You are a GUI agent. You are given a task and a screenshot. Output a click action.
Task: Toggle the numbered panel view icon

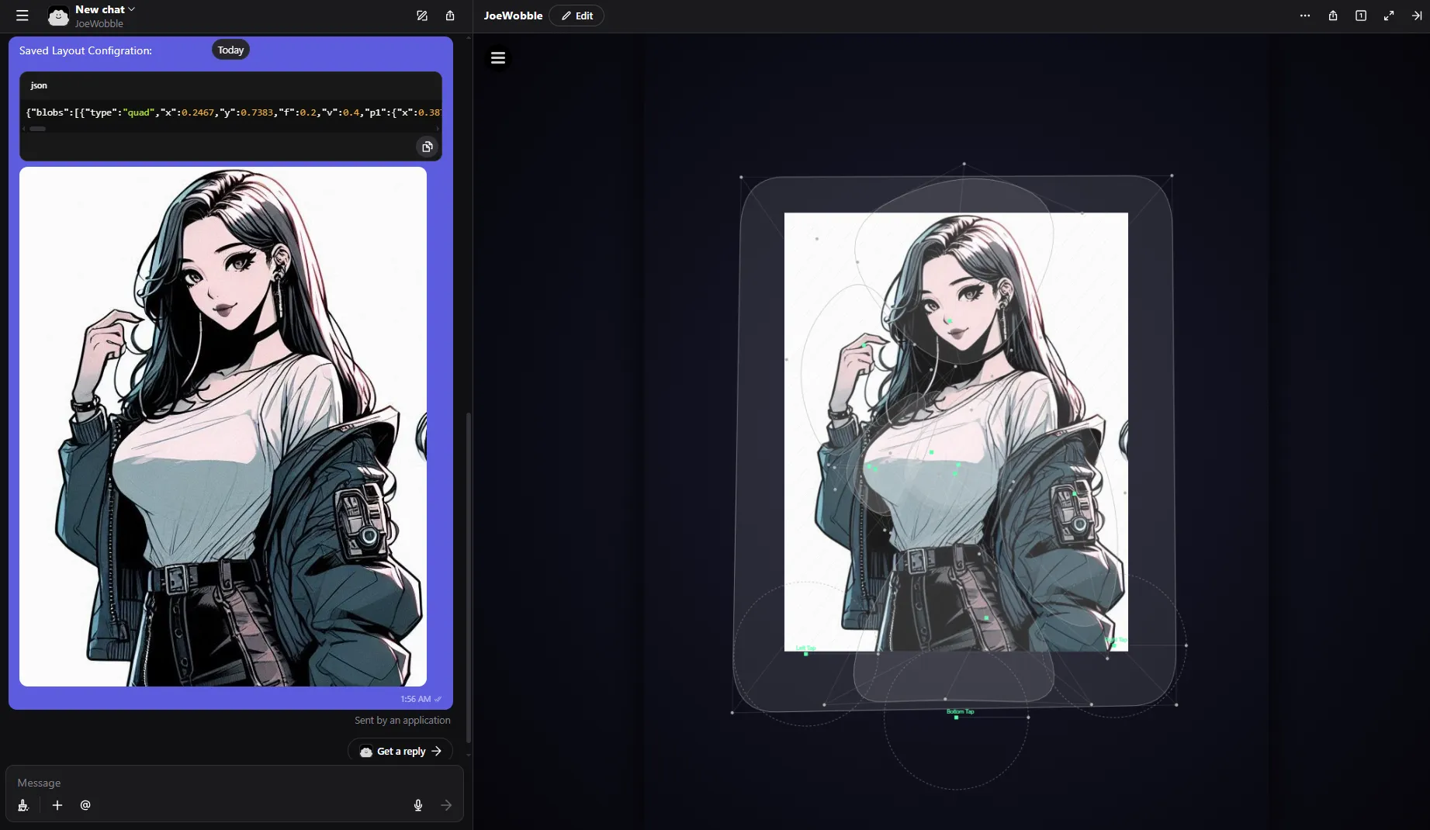coord(1361,16)
